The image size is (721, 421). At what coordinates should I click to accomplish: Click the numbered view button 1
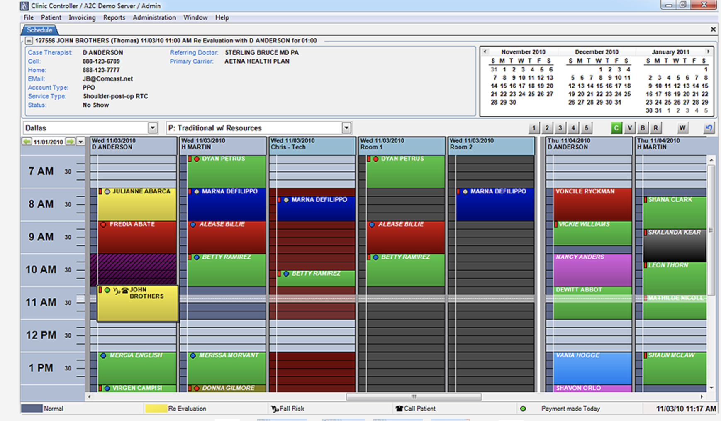click(x=534, y=128)
